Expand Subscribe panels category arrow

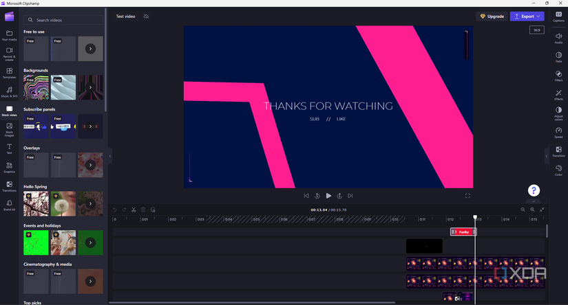coord(91,126)
